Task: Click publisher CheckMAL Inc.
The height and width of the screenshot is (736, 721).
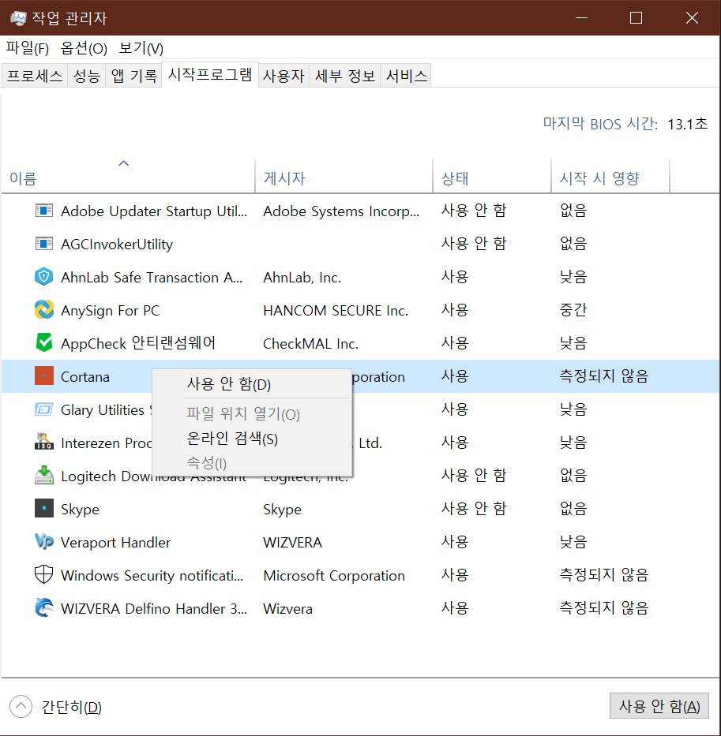Action: (310, 344)
